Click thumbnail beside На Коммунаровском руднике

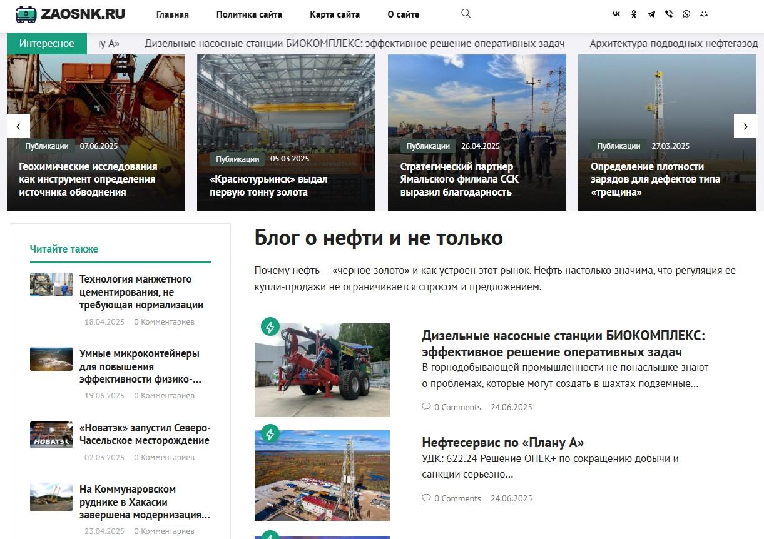[51, 497]
